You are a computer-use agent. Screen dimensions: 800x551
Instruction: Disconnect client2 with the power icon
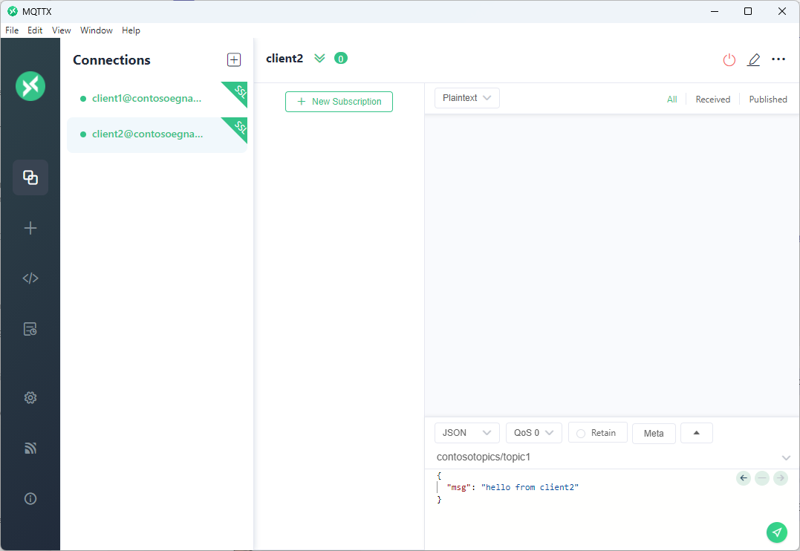[729, 59]
